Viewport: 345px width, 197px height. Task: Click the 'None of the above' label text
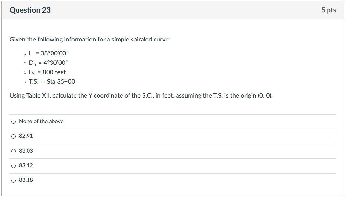click(41, 121)
